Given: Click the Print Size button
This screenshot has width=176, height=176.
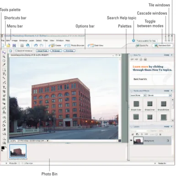Looking at the screenshot, I should 69,51.
